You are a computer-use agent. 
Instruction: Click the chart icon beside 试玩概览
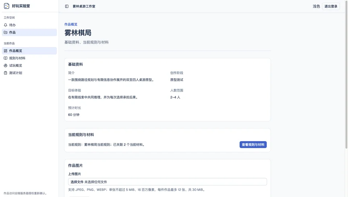click(5, 66)
